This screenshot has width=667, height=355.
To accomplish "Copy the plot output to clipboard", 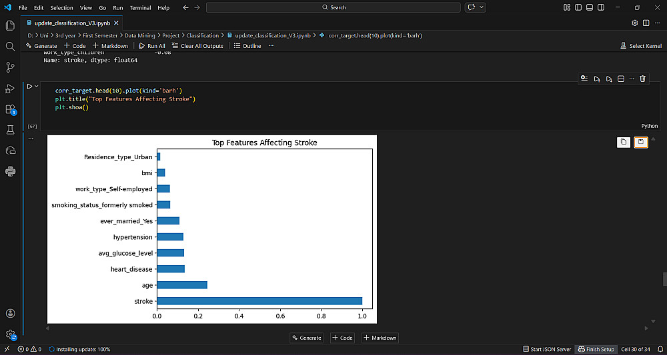I will coord(623,142).
